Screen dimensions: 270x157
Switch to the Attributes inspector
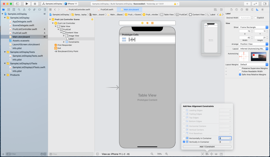click(252, 10)
